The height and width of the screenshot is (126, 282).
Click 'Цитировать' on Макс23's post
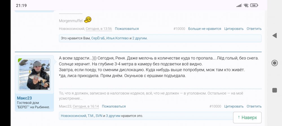click(234, 106)
